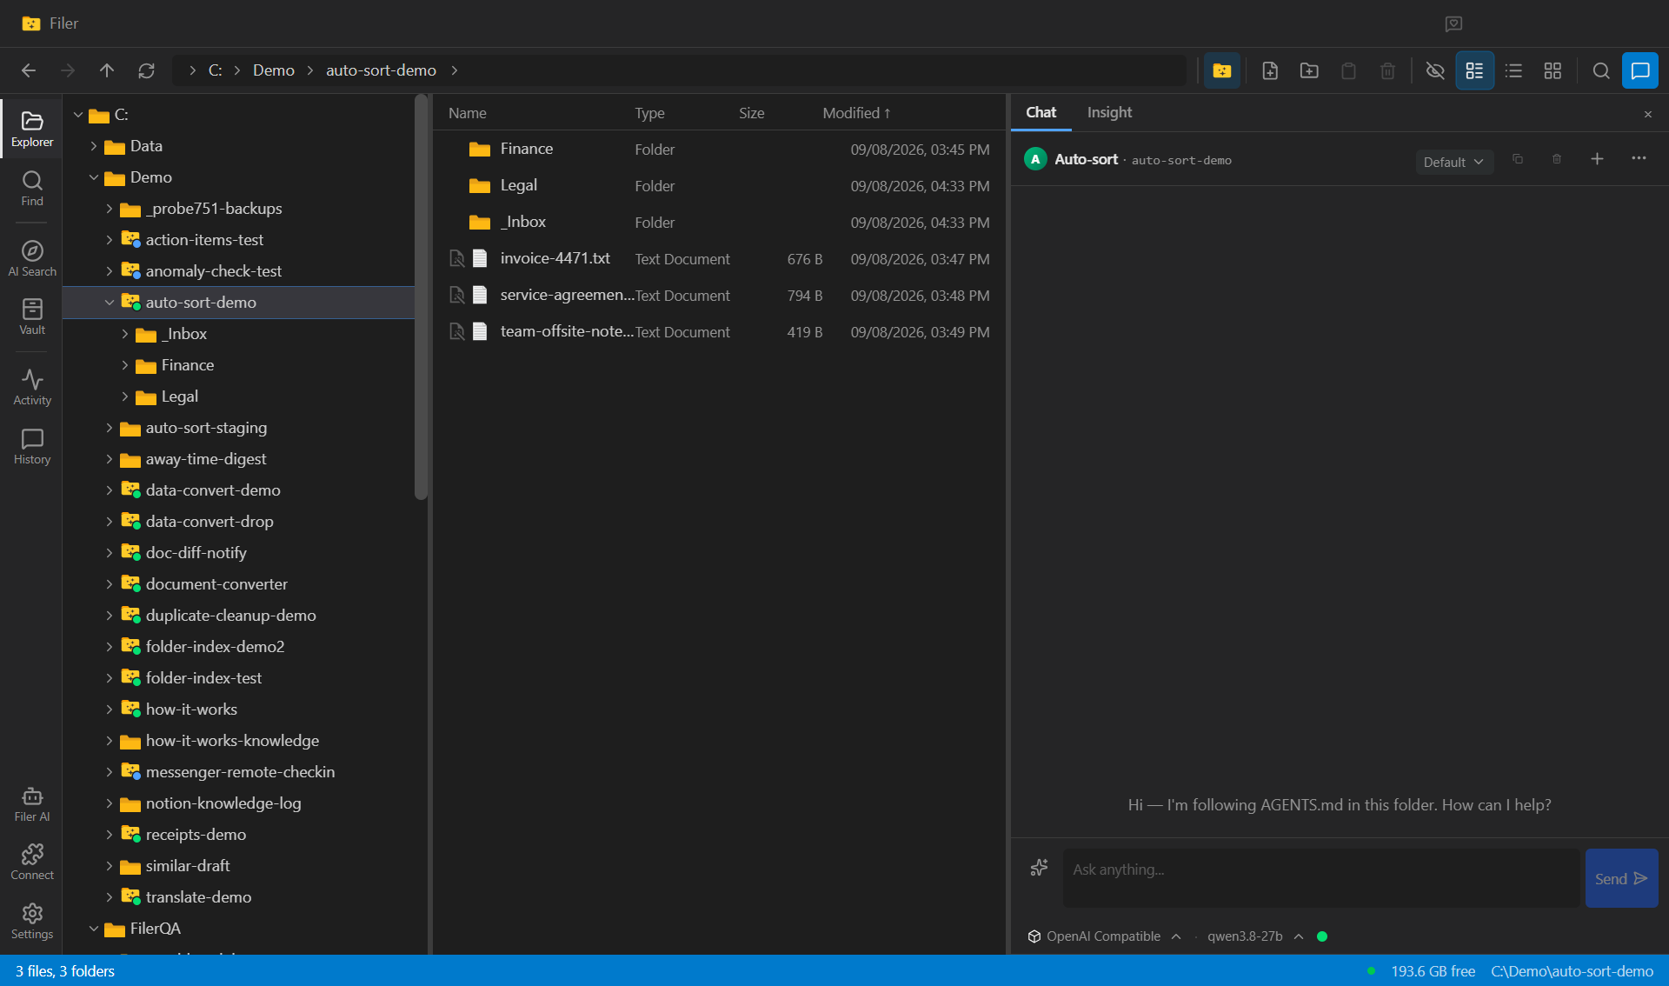Click the title bar feedback icon
1669x986 pixels.
point(1453,23)
